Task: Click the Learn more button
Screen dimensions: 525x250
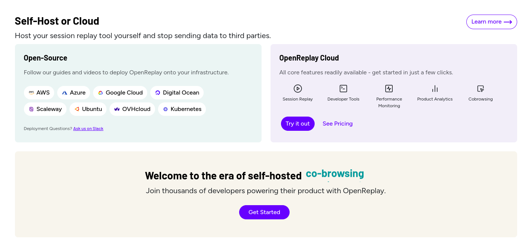Action: point(491,22)
